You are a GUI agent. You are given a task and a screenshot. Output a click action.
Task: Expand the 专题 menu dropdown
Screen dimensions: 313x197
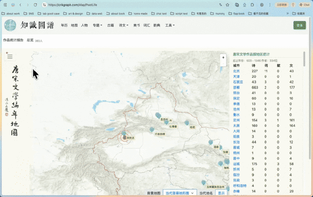[97, 25]
